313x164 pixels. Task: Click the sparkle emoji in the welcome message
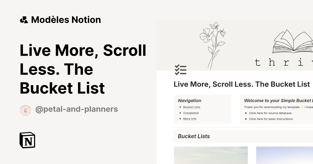pyautogui.click(x=302, y=107)
